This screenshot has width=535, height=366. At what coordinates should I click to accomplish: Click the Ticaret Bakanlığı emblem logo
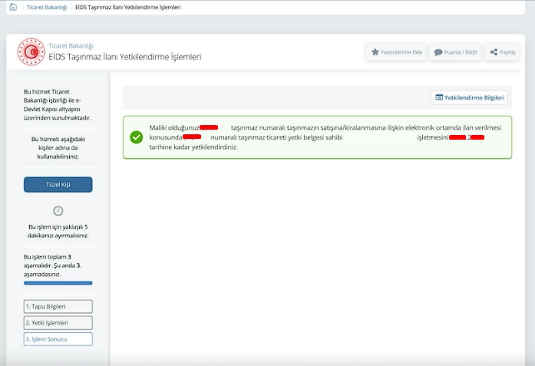pyautogui.click(x=31, y=51)
